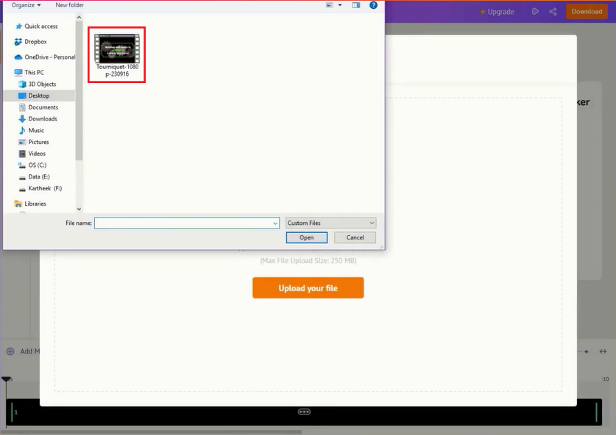Image resolution: width=616 pixels, height=435 pixels.
Task: Click the preview play icon in header
Action: click(x=535, y=11)
